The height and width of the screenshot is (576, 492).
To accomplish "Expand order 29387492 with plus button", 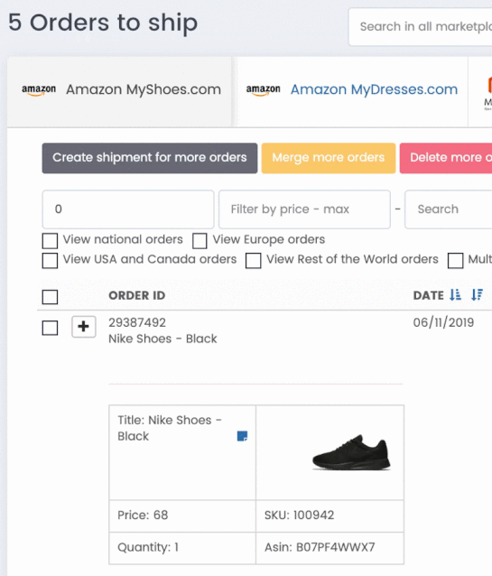I will click(83, 327).
